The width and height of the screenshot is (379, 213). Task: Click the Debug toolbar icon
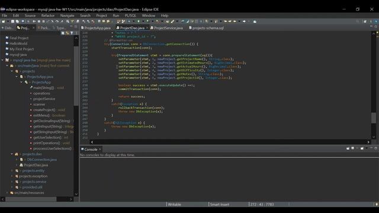(129, 21)
